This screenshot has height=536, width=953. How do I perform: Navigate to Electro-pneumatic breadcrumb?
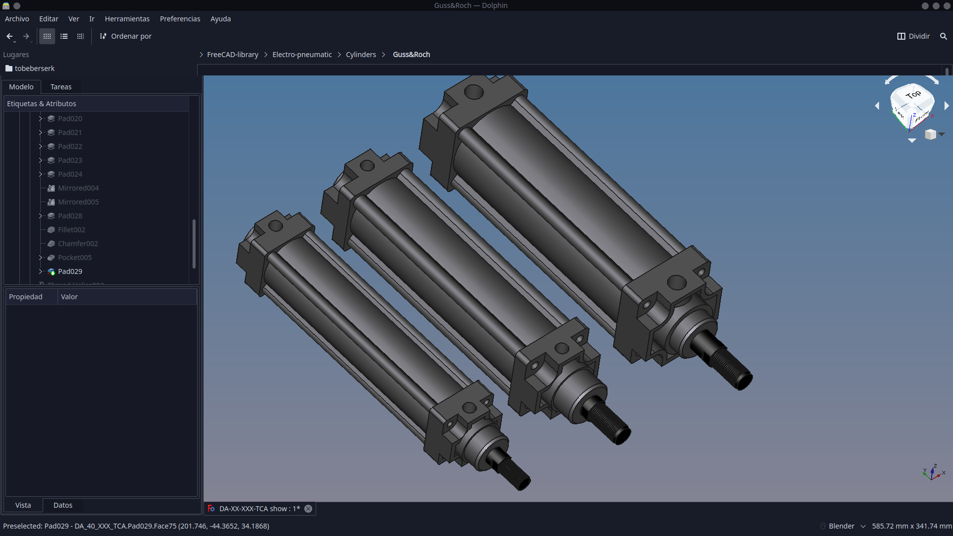302,55
